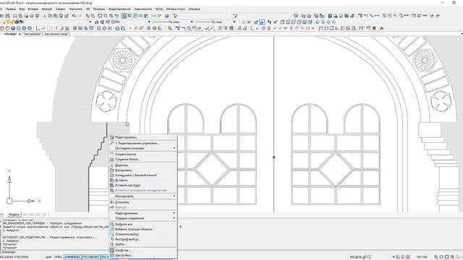Toggle ШАГ snap mode in the status bar
The width and height of the screenshot is (463, 260).
coord(48,257)
